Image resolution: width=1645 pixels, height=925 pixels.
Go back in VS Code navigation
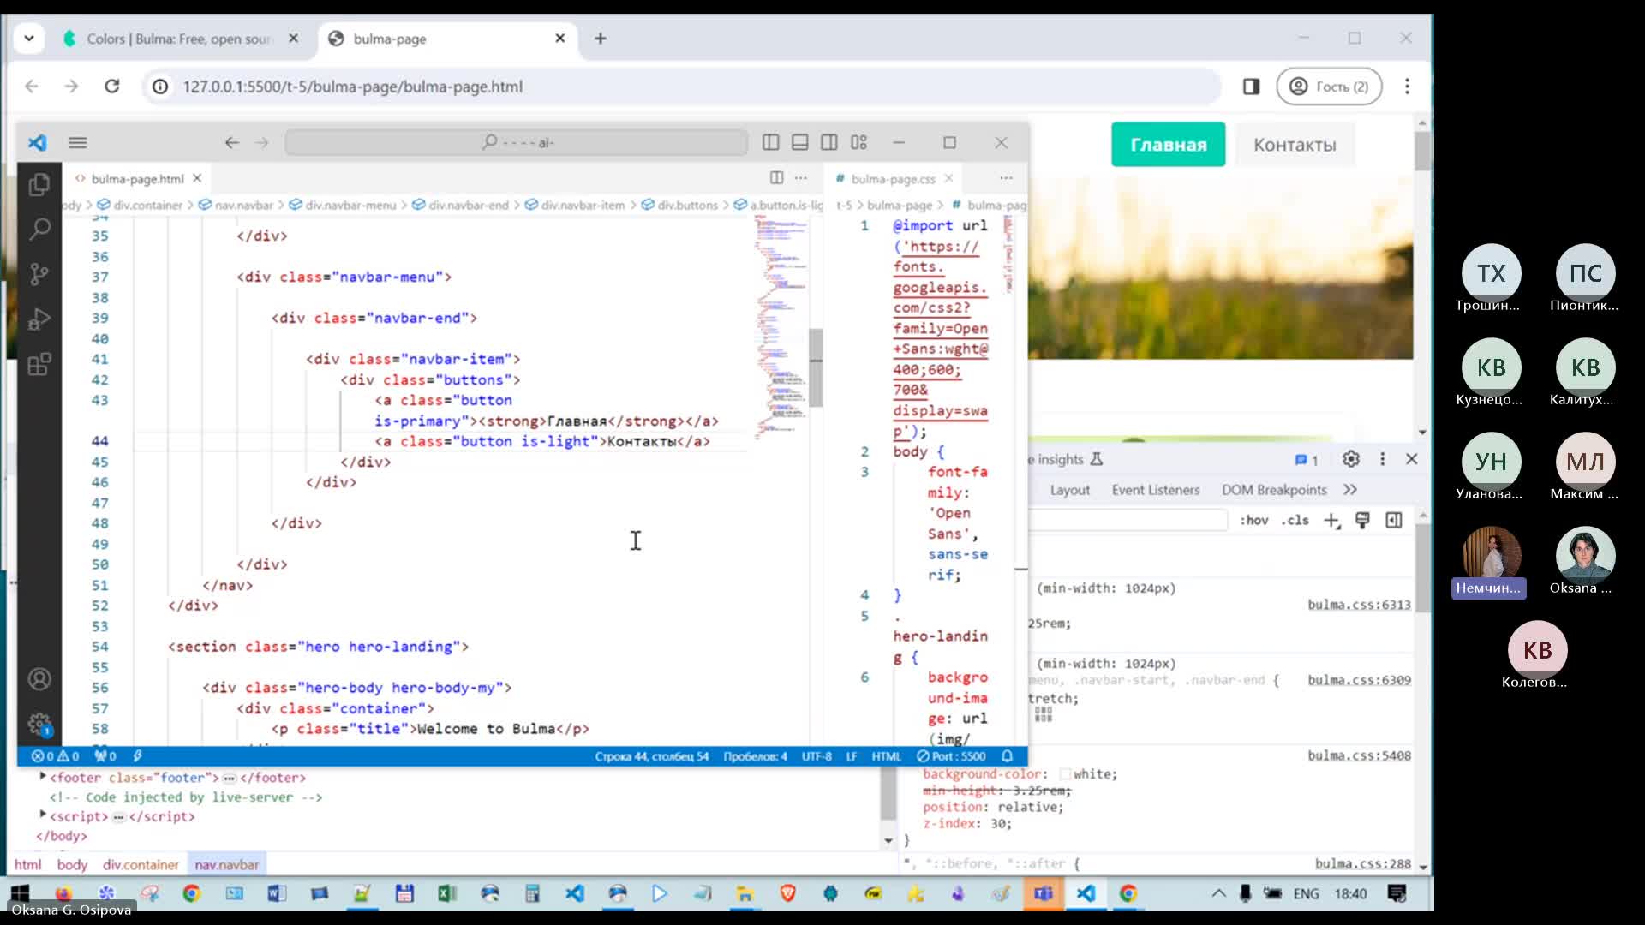click(x=231, y=143)
